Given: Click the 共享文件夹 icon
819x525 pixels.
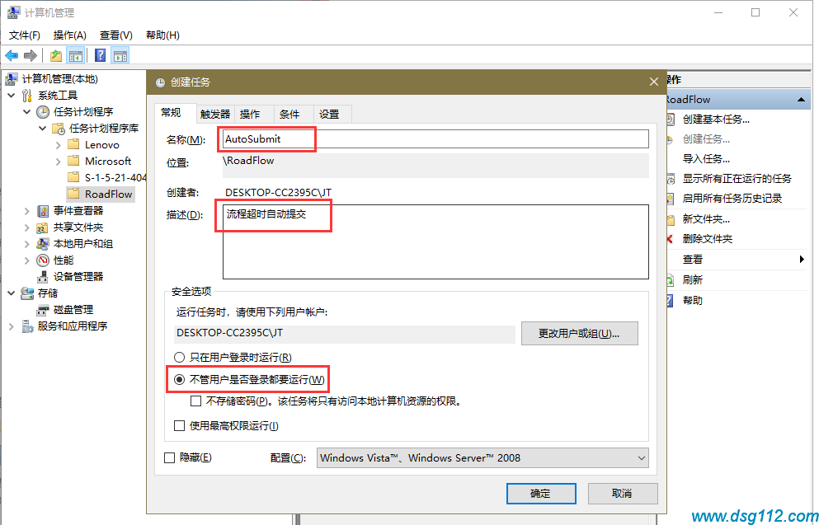Looking at the screenshot, I should pos(43,227).
